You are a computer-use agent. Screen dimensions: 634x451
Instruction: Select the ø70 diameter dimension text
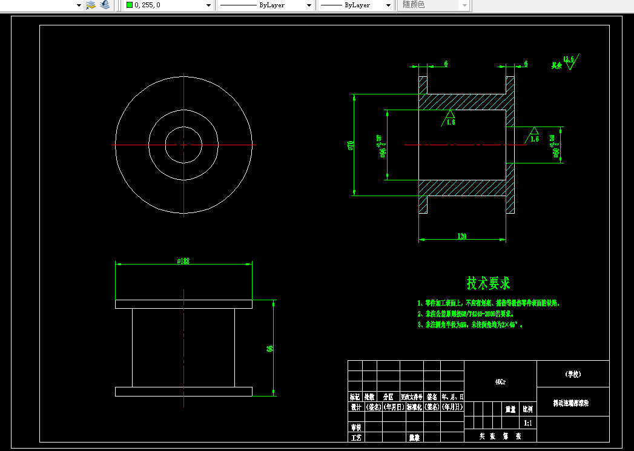pyautogui.click(x=351, y=145)
